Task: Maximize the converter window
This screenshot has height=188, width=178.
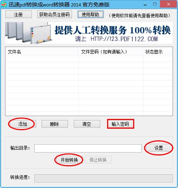Action: [155, 4]
